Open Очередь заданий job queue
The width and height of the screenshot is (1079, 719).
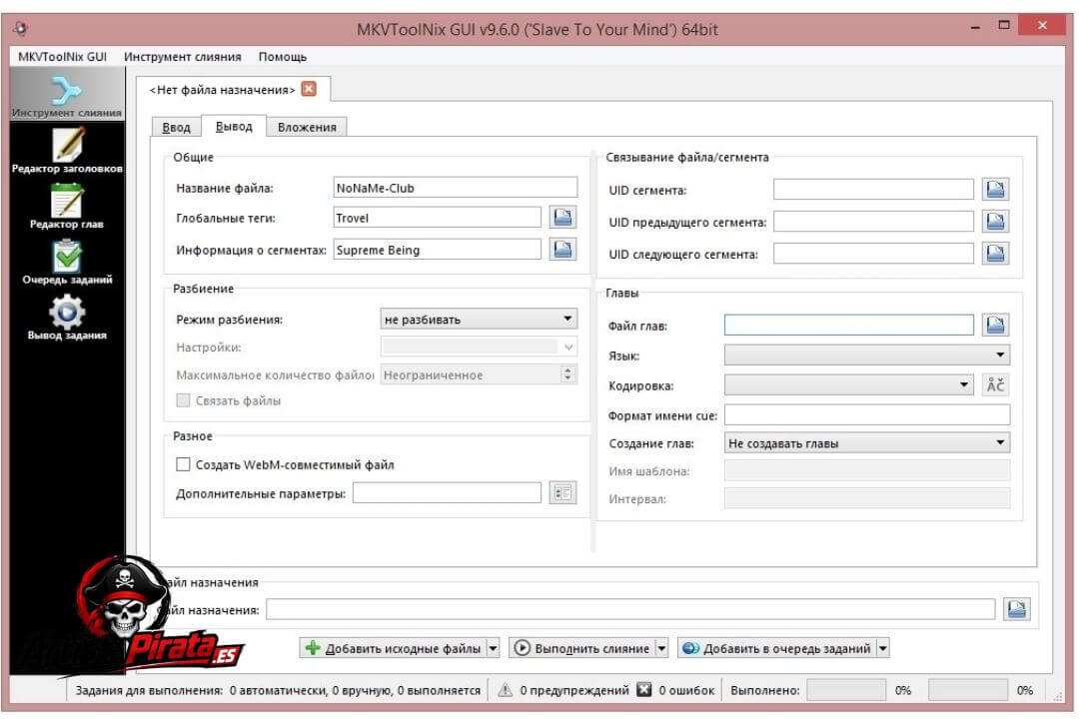(x=67, y=262)
